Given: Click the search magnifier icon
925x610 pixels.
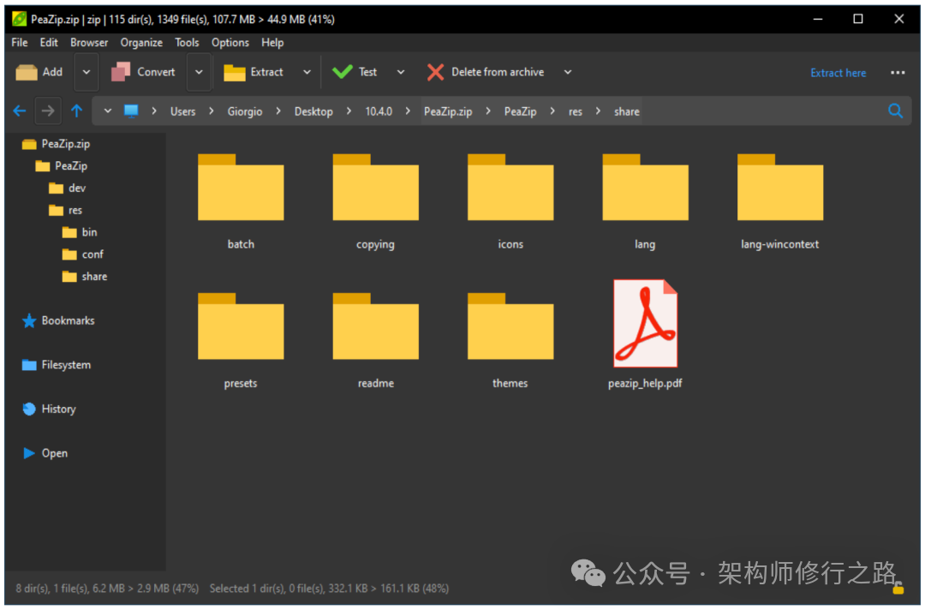Looking at the screenshot, I should click(895, 111).
